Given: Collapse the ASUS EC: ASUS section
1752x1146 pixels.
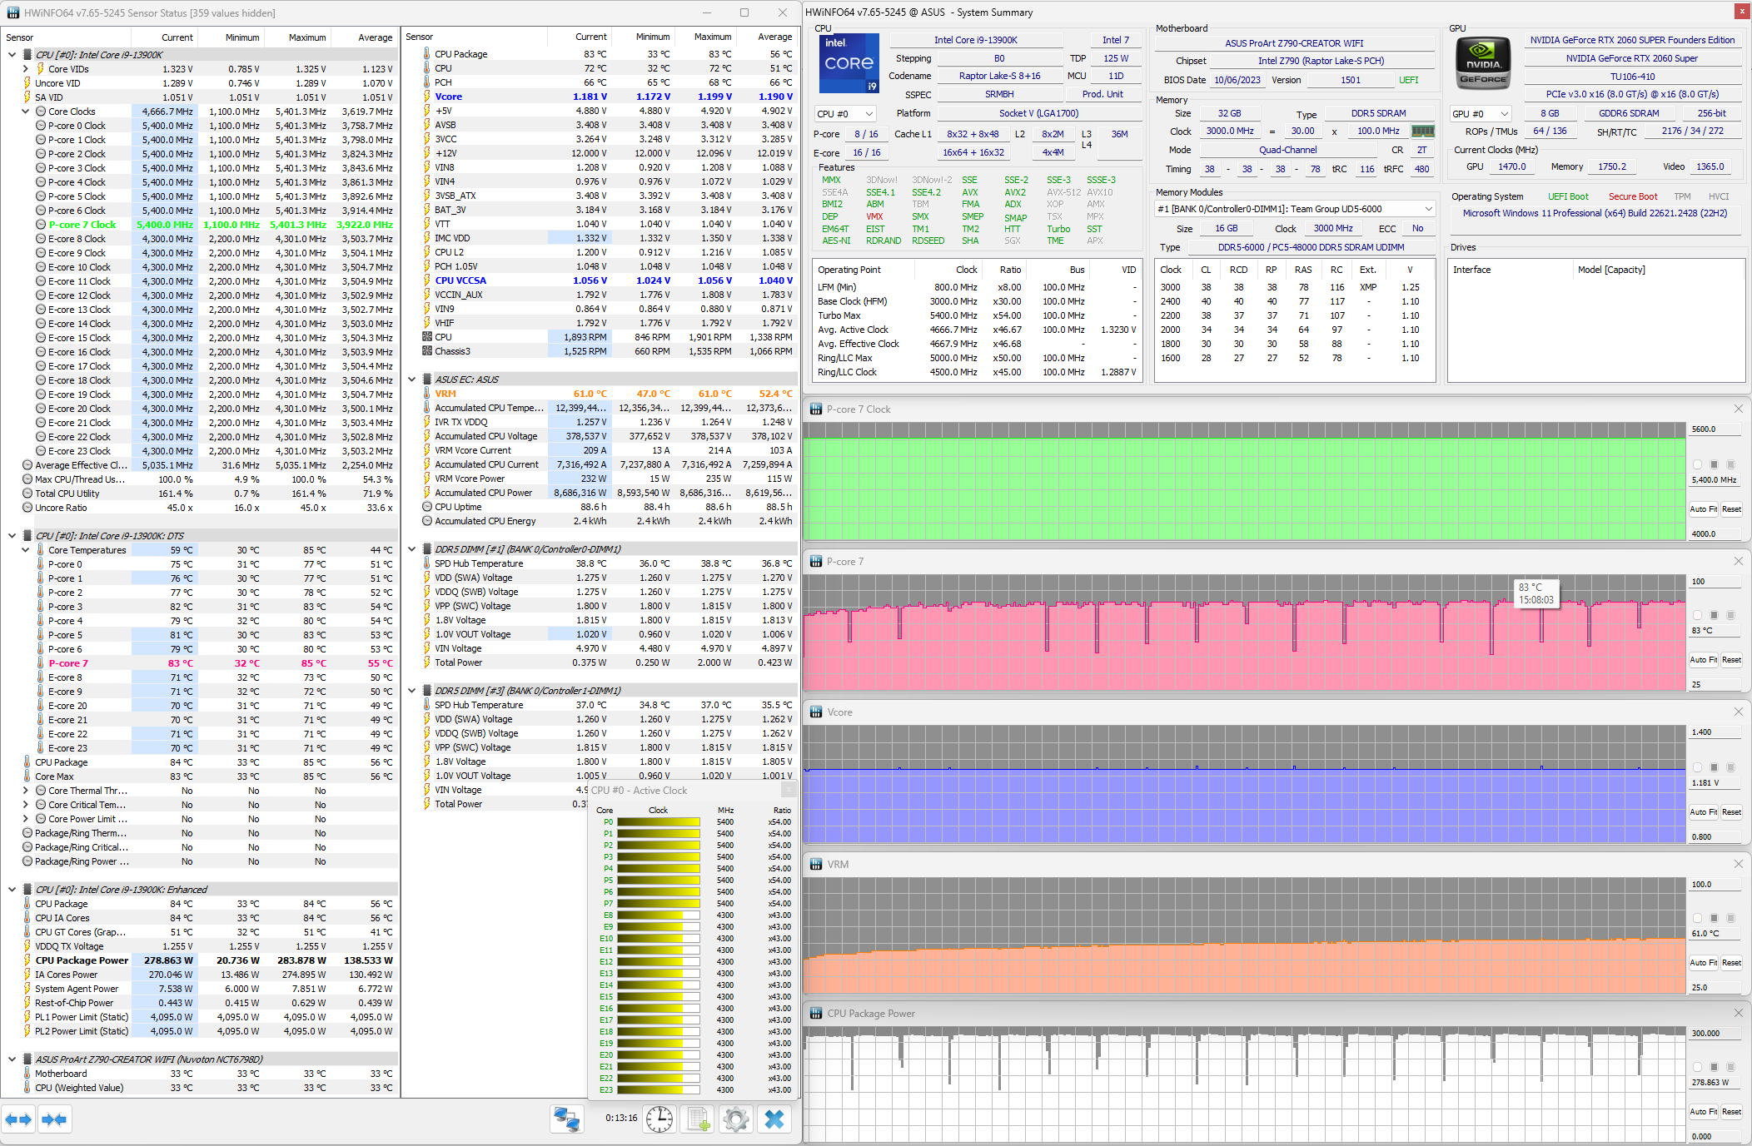Looking at the screenshot, I should (411, 380).
